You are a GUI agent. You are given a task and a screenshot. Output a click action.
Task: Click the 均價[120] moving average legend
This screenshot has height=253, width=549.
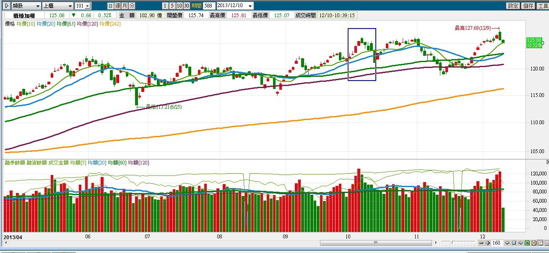click(87, 24)
